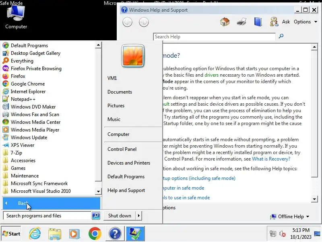Click the muted volume tray icon
Screen dimensions: 322x242
pos(283,234)
